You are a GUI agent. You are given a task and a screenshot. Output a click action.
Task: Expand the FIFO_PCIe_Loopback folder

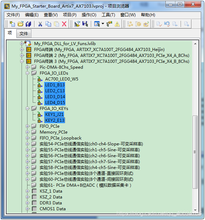(x=27, y=138)
